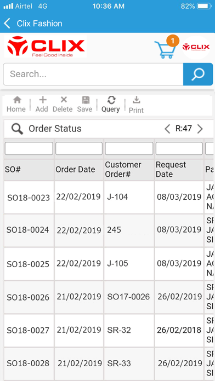The image size is (215, 381).
Task: Tap the Clix Fashion header title
Action: (39, 24)
